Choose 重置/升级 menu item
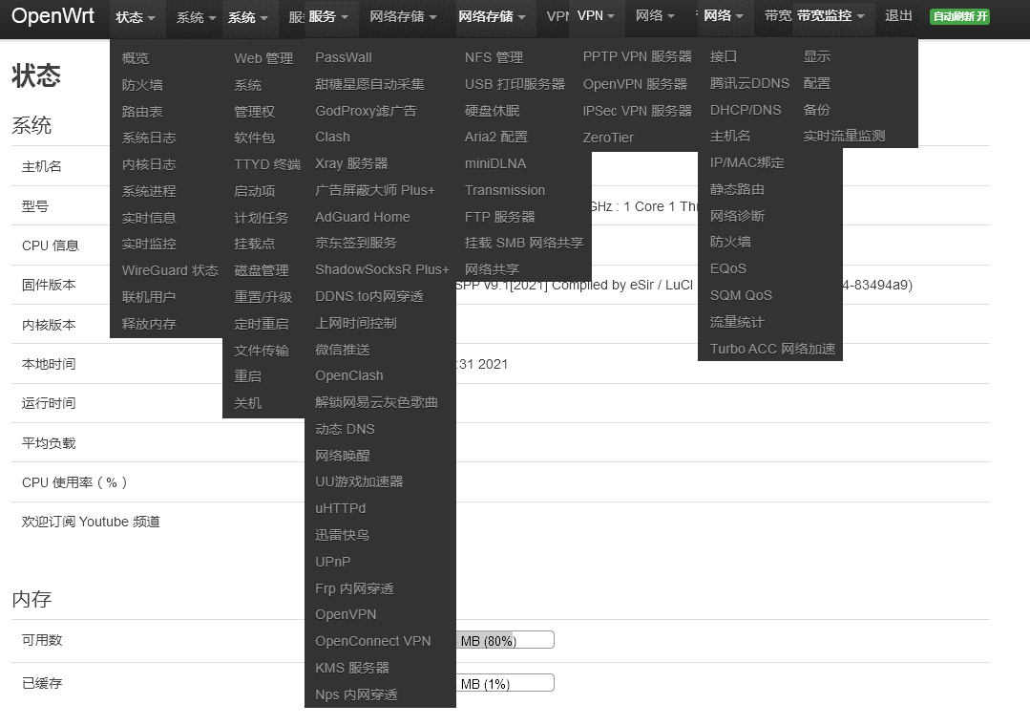1030x726 pixels. (263, 297)
